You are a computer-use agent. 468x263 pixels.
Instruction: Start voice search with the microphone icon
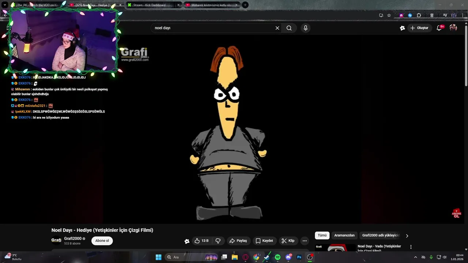point(306,28)
